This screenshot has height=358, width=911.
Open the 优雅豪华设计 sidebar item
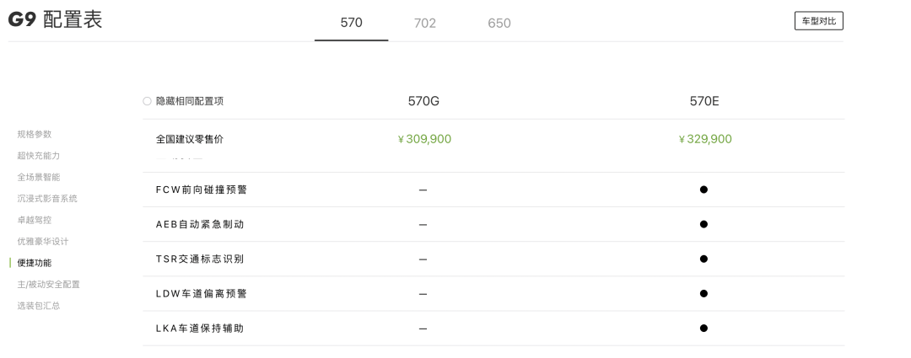(43, 242)
